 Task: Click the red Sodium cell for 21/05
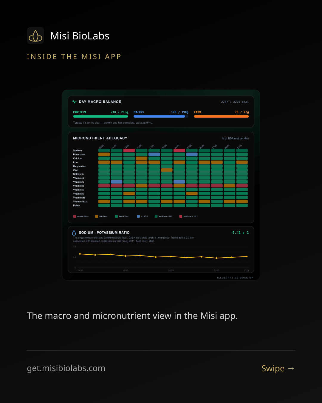(x=179, y=150)
